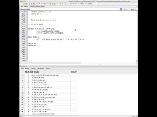This screenshot has width=157, height=117.
Task: Click the Explain query icon
Action: point(55,4)
